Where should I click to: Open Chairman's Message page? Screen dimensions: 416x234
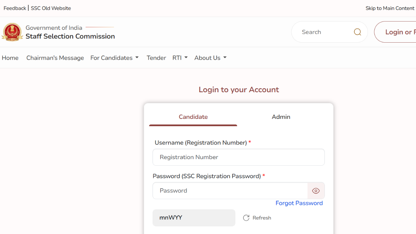click(x=55, y=58)
